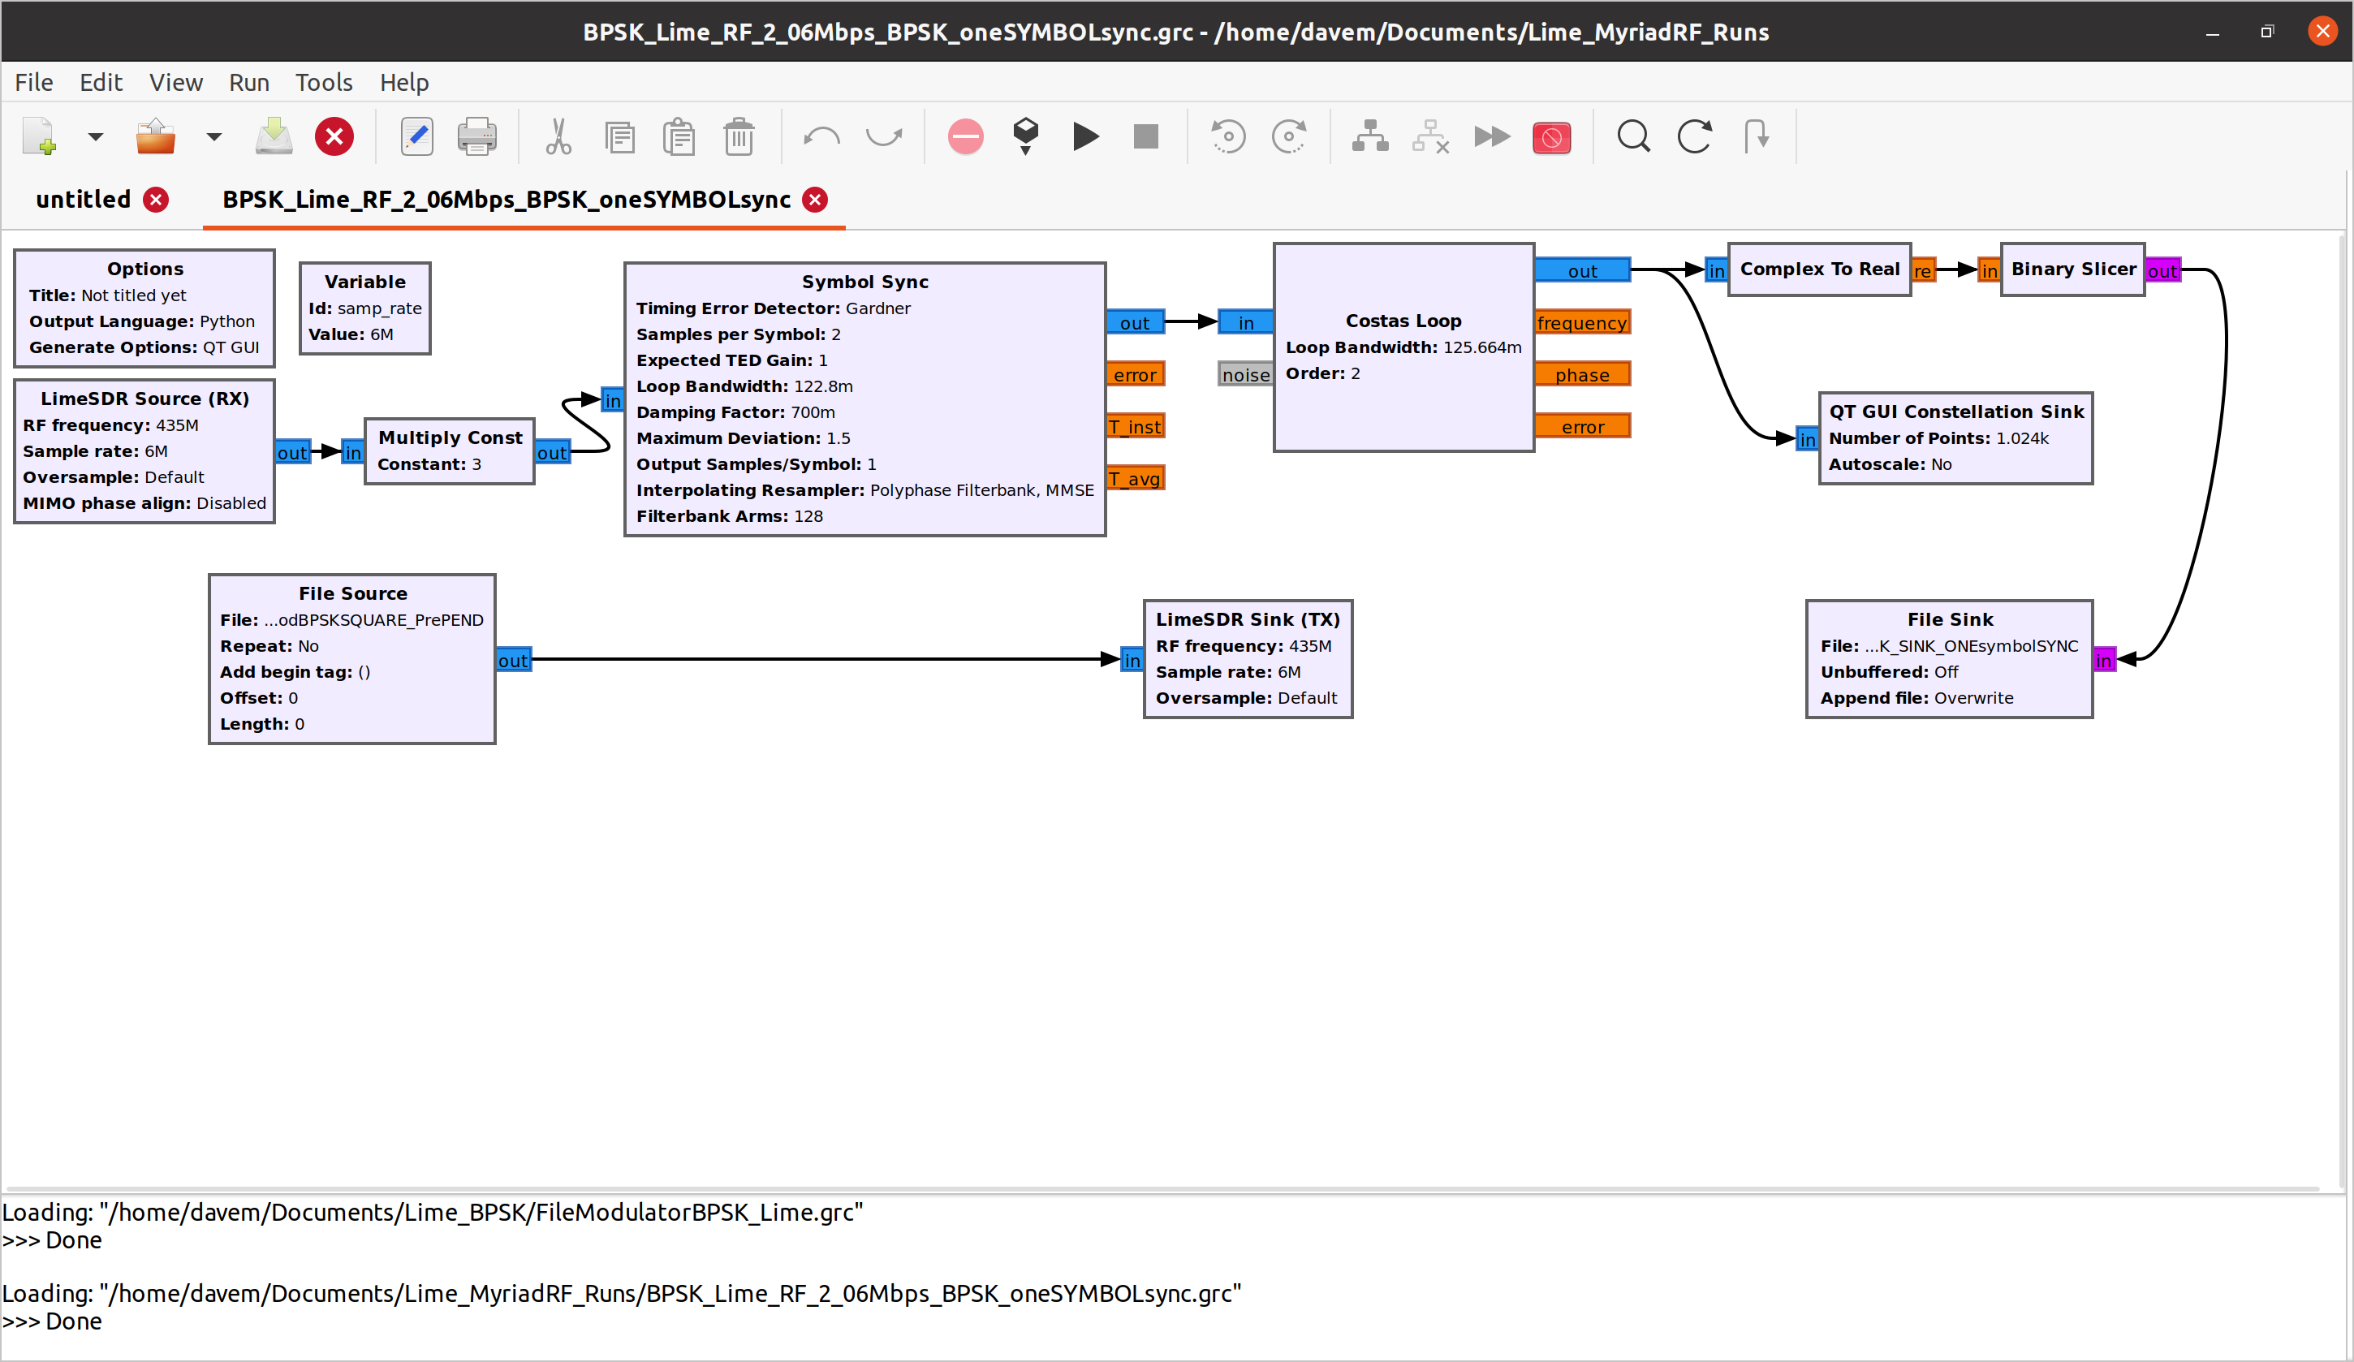The width and height of the screenshot is (2354, 1362).
Task: Click the Print flow graph icon
Action: pos(476,137)
